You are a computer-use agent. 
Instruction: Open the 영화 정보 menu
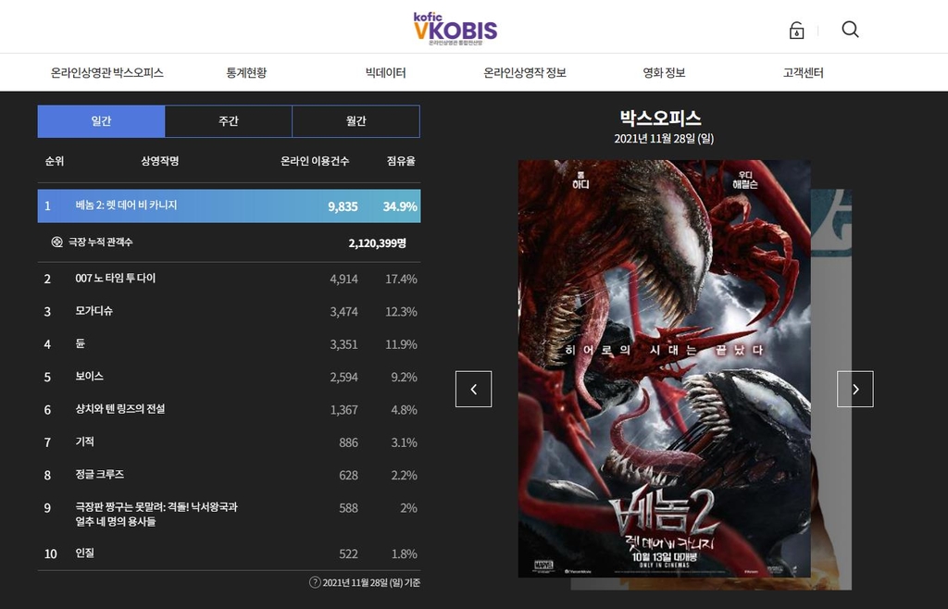click(x=664, y=72)
